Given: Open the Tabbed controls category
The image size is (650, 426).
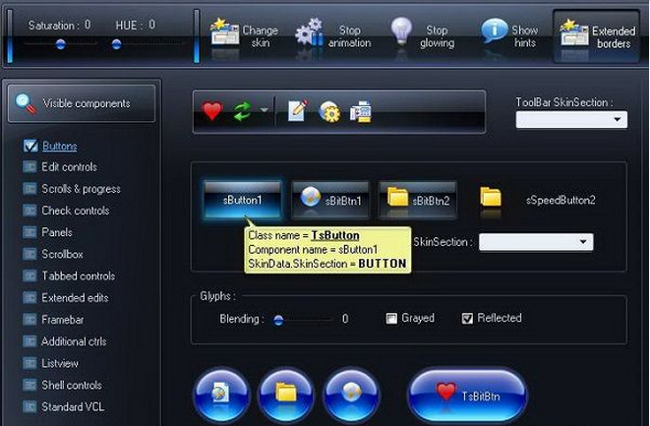Looking at the screenshot, I should pyautogui.click(x=78, y=275).
